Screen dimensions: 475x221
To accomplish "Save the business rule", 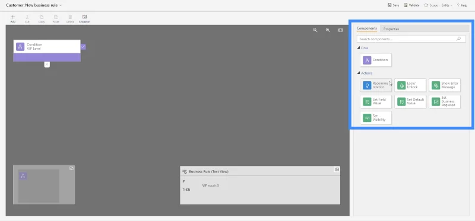I will [394, 5].
